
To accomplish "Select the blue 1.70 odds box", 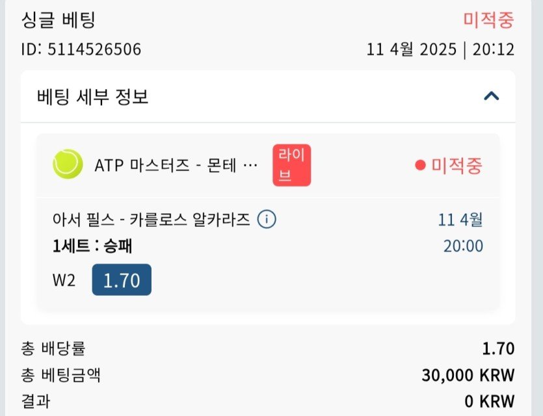I will (x=122, y=280).
